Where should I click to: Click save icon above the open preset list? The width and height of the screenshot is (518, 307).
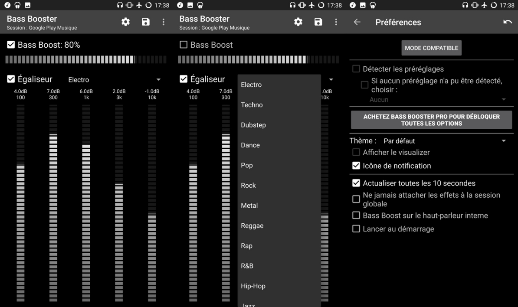click(x=318, y=22)
